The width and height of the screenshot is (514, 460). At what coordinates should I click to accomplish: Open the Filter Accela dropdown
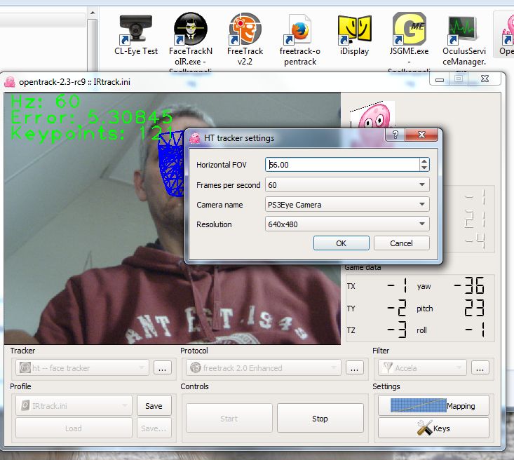point(422,368)
